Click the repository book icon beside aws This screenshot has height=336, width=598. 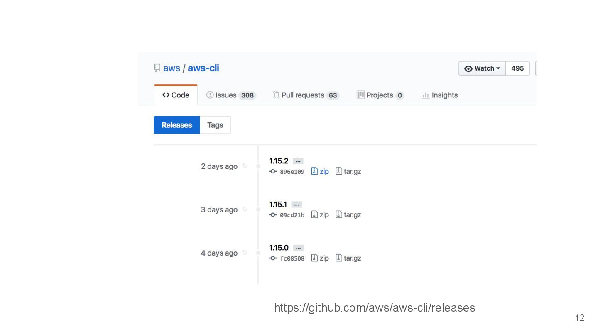pyautogui.click(x=157, y=68)
